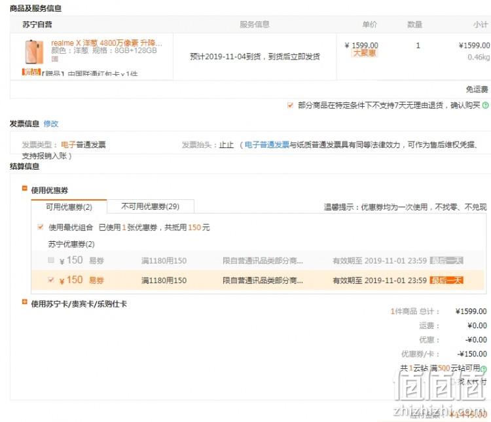The height and width of the screenshot is (422, 491).
Task: Click the small icon under product specs
Action: (55, 58)
